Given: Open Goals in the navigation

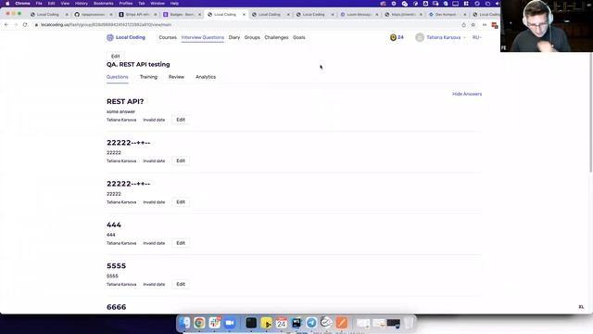Looking at the screenshot, I should click(298, 37).
